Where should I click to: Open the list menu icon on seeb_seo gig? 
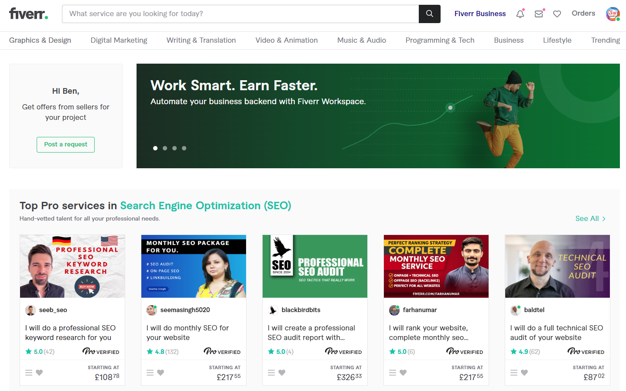pos(29,373)
